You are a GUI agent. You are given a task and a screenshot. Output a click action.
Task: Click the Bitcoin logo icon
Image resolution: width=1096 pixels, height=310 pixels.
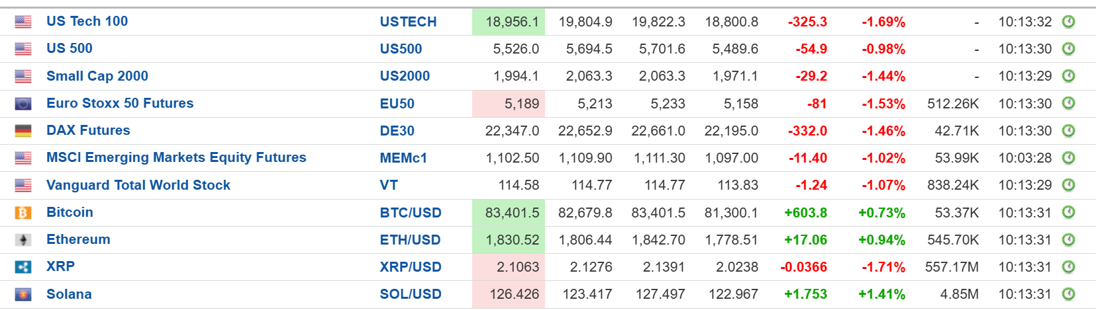point(23,213)
